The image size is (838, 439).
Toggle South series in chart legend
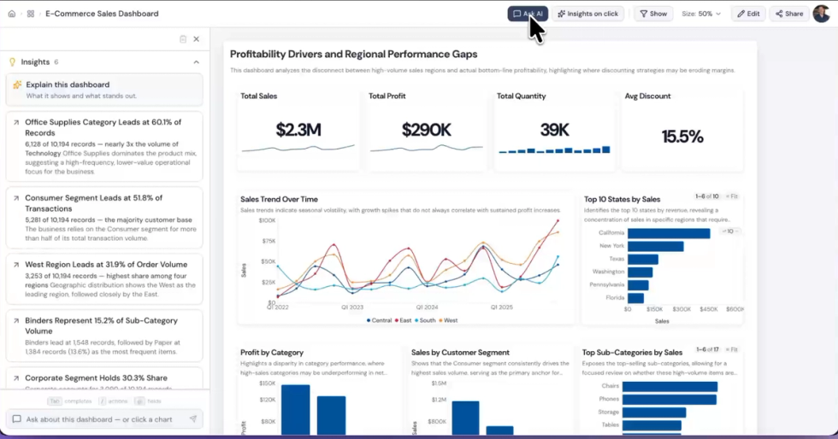click(425, 320)
